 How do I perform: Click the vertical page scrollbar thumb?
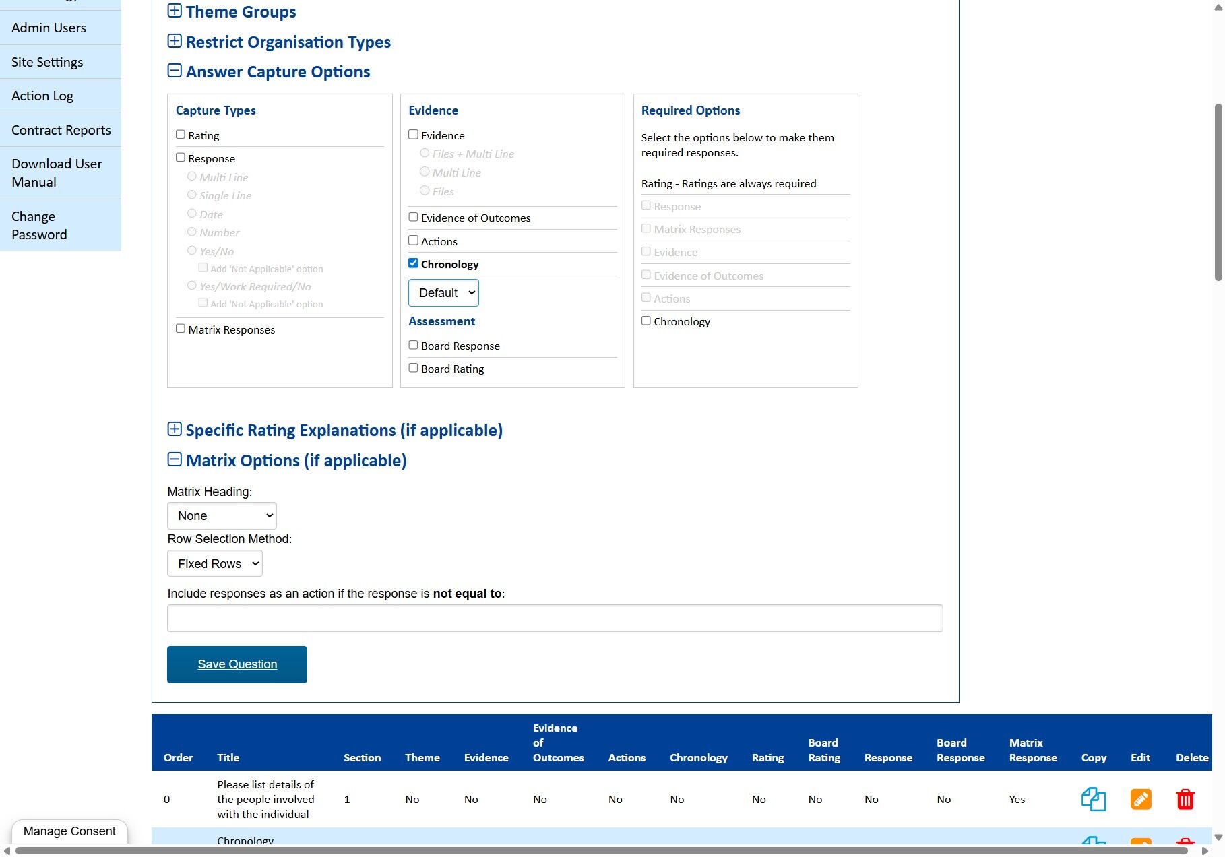1218,192
